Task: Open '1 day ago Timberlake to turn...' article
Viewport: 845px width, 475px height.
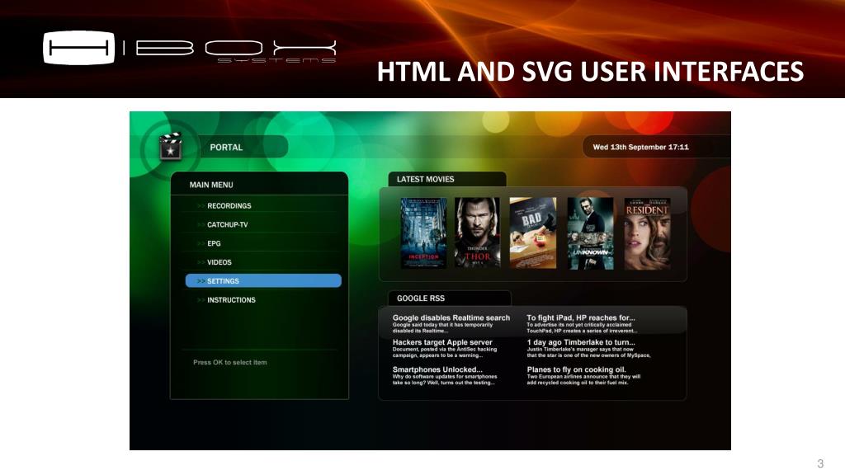Action: click(x=588, y=349)
